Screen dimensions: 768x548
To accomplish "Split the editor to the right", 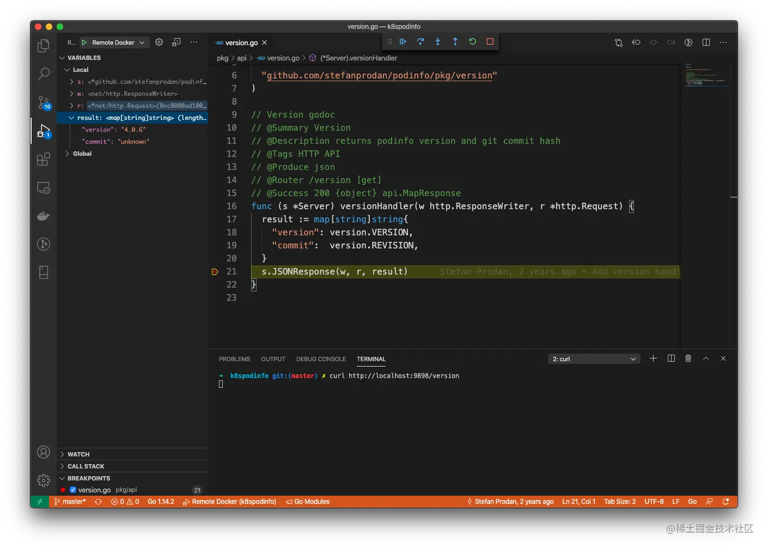I will (706, 42).
